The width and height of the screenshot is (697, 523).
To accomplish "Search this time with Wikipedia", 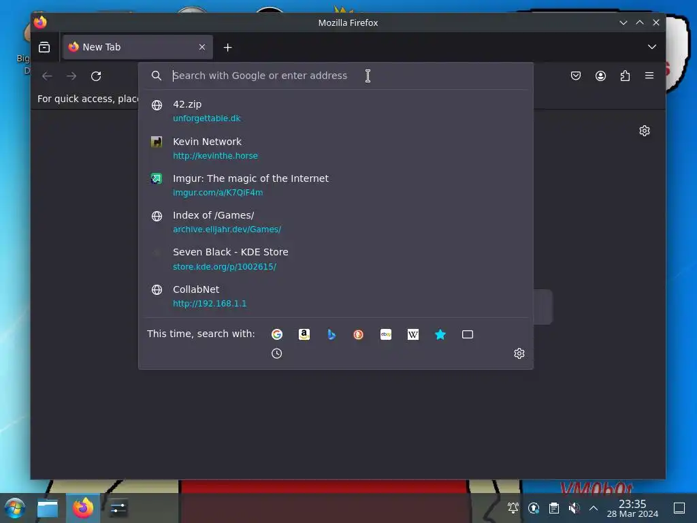I will 413,334.
